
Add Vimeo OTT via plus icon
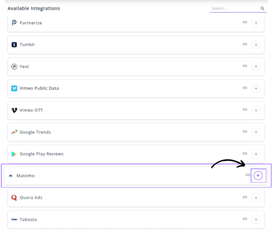pyautogui.click(x=256, y=110)
